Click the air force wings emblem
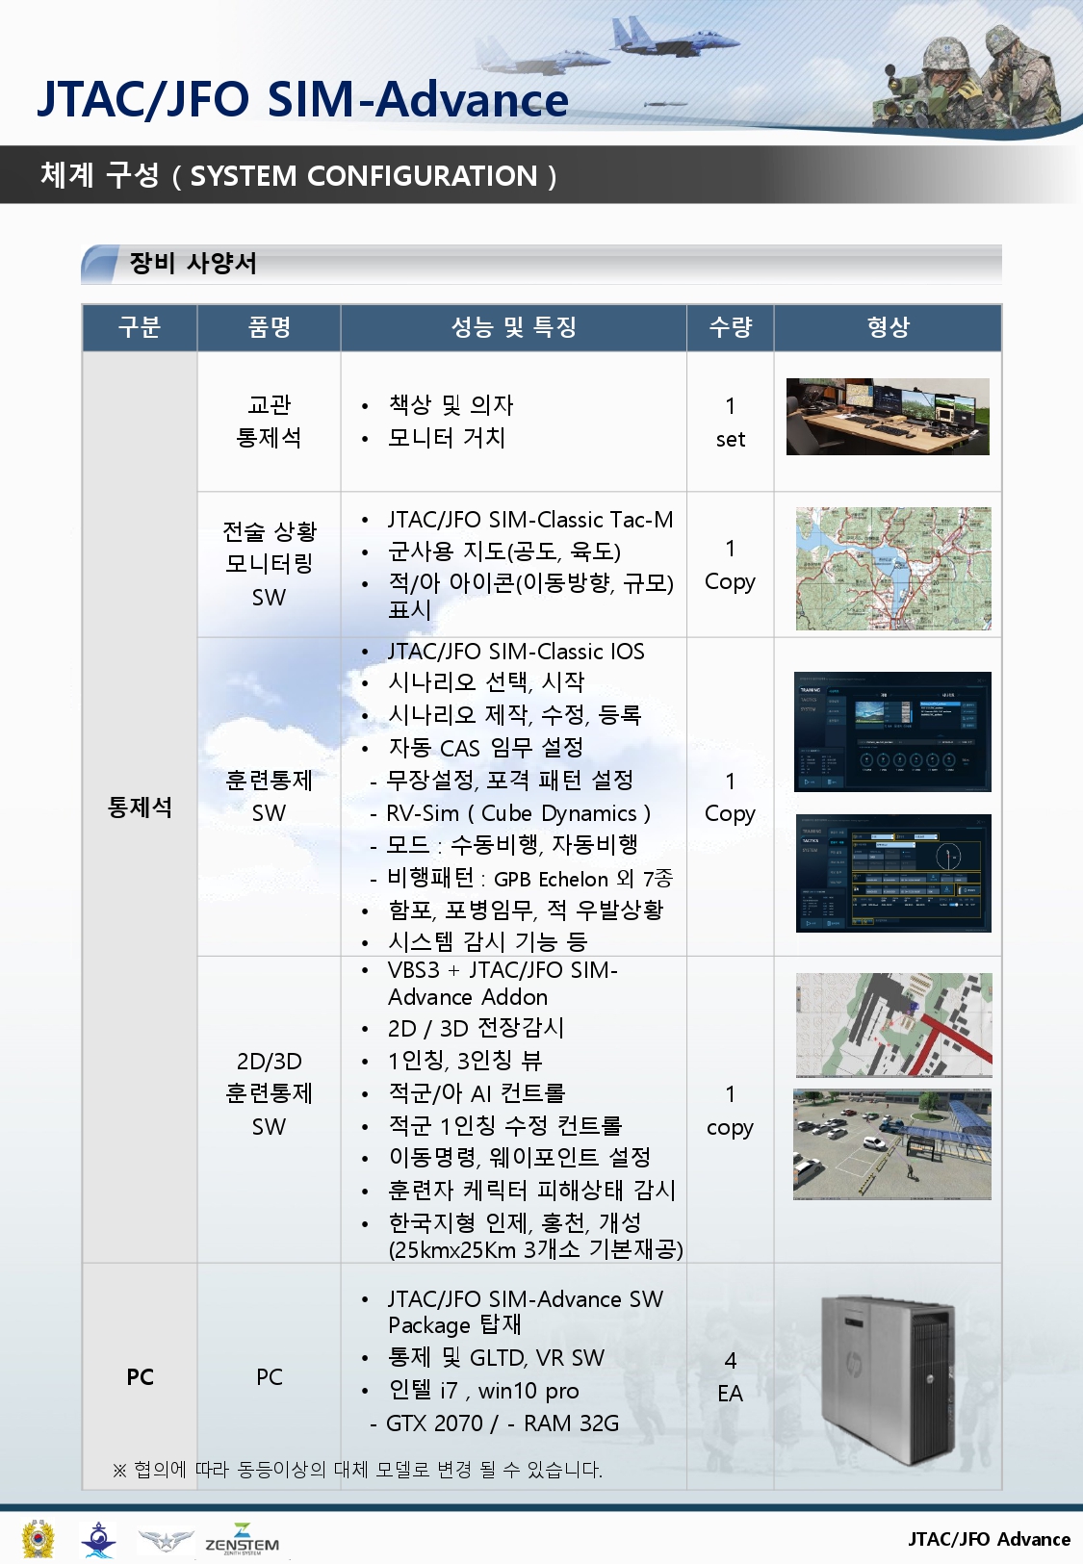Viewport: 1083px width, 1564px height. [166, 1541]
